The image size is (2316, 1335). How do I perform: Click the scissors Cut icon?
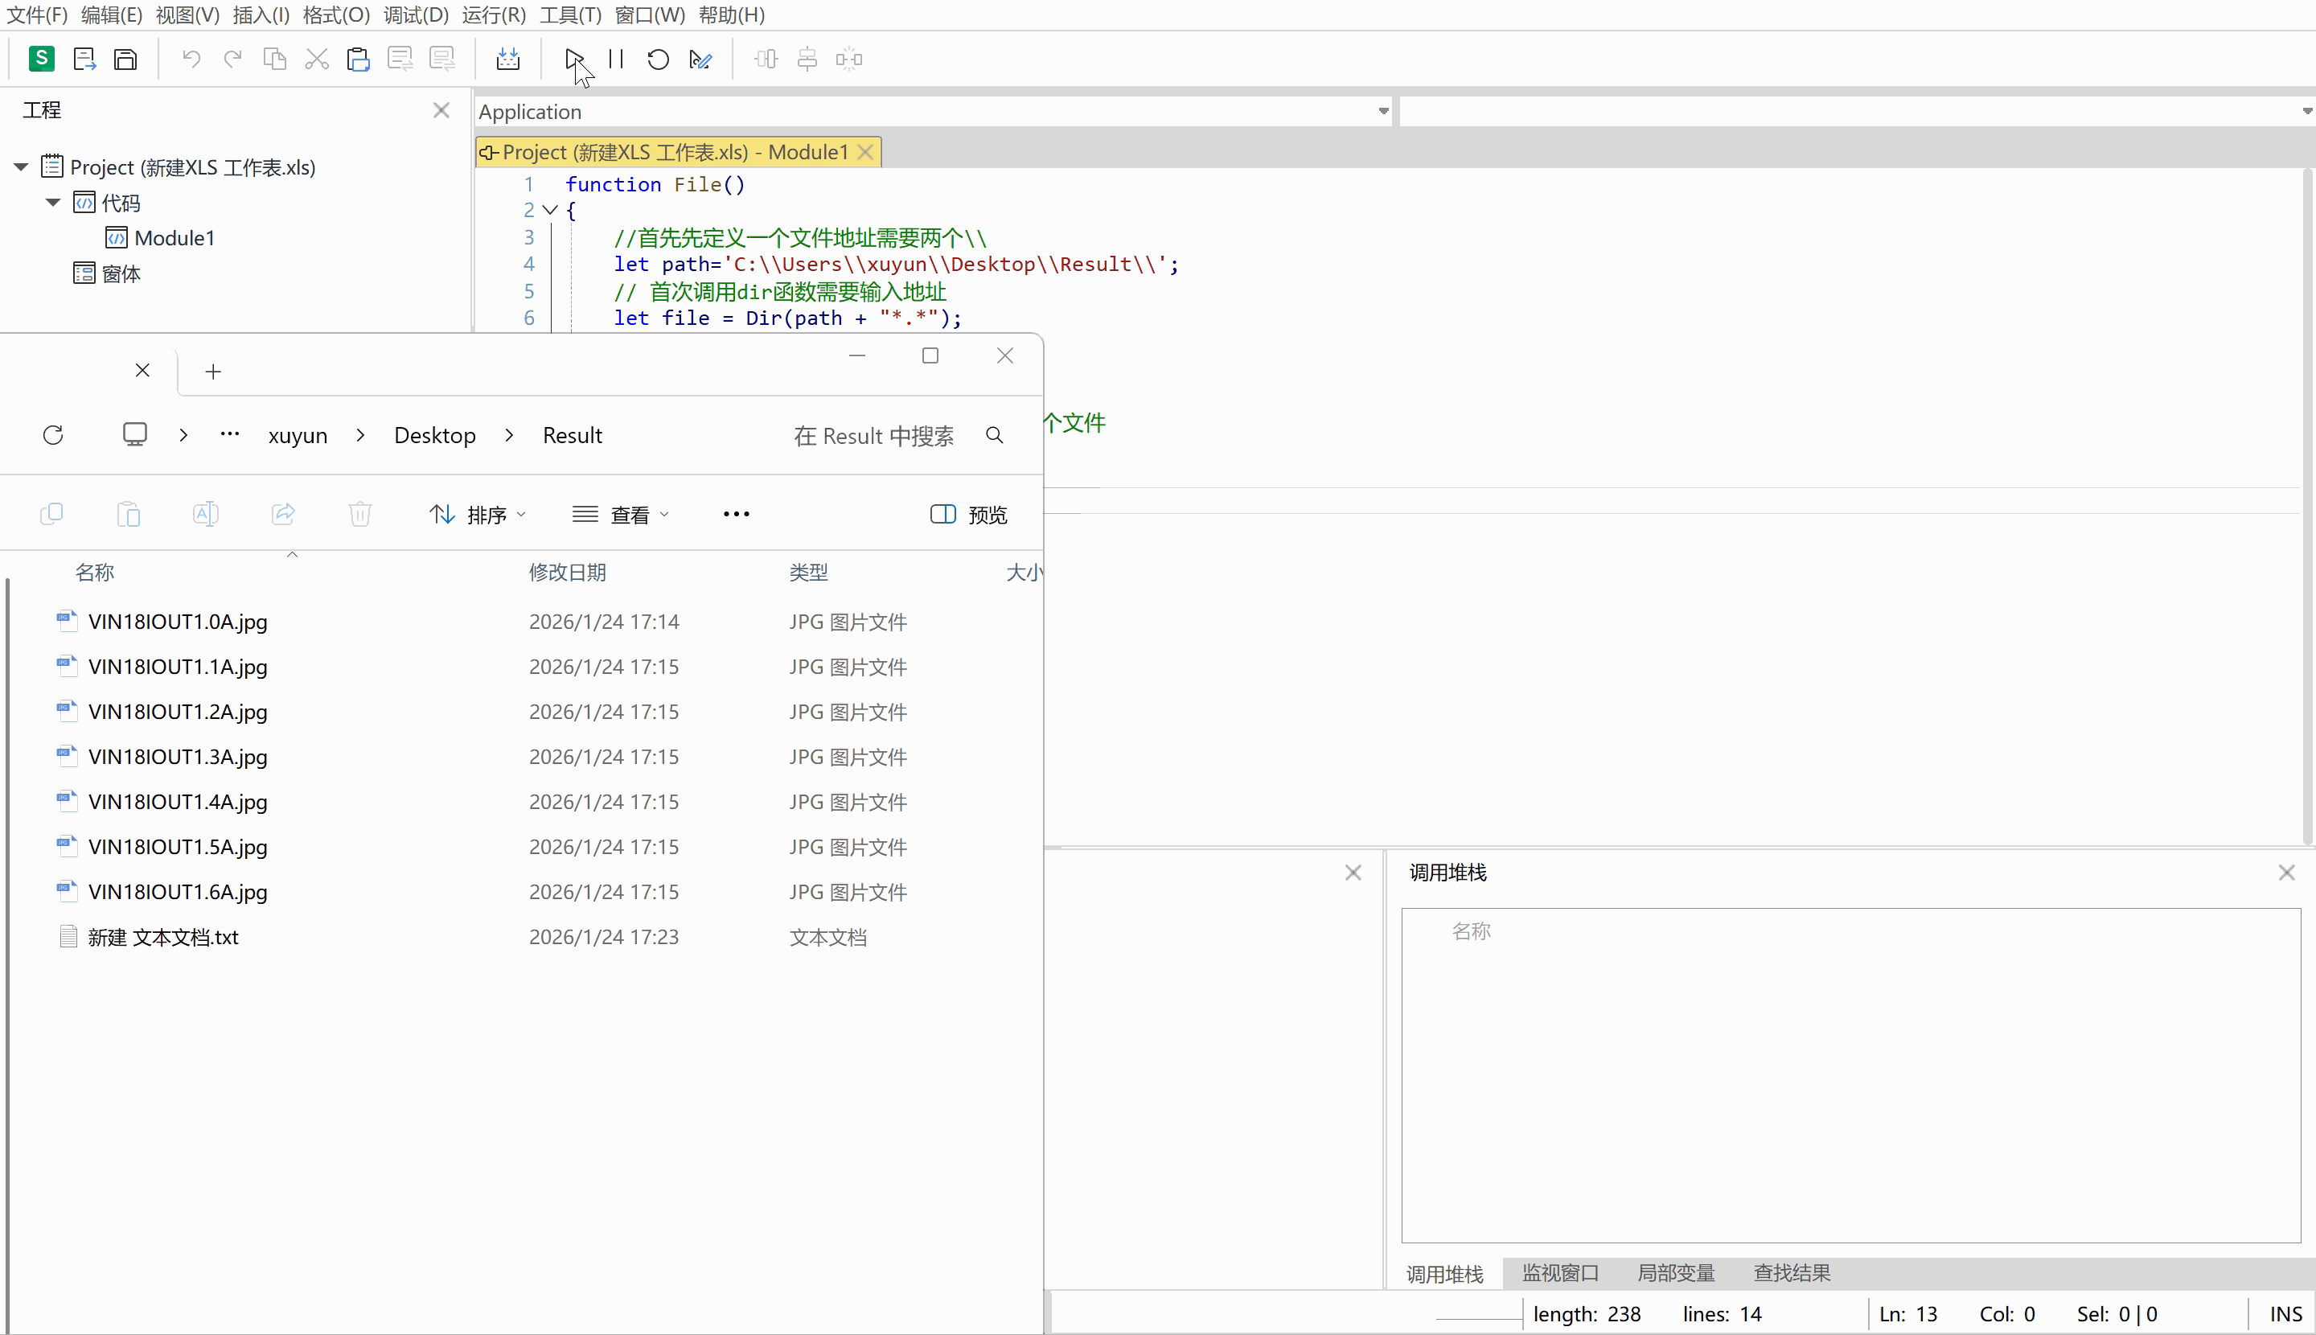[x=316, y=60]
